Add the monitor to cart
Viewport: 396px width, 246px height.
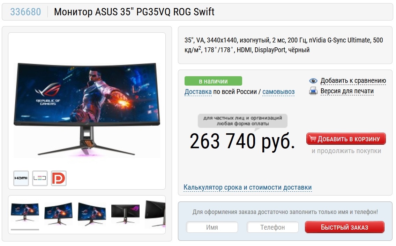(x=346, y=139)
